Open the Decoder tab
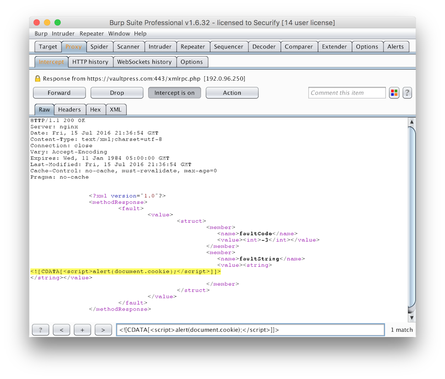The width and height of the screenshot is (445, 379). pos(264,46)
